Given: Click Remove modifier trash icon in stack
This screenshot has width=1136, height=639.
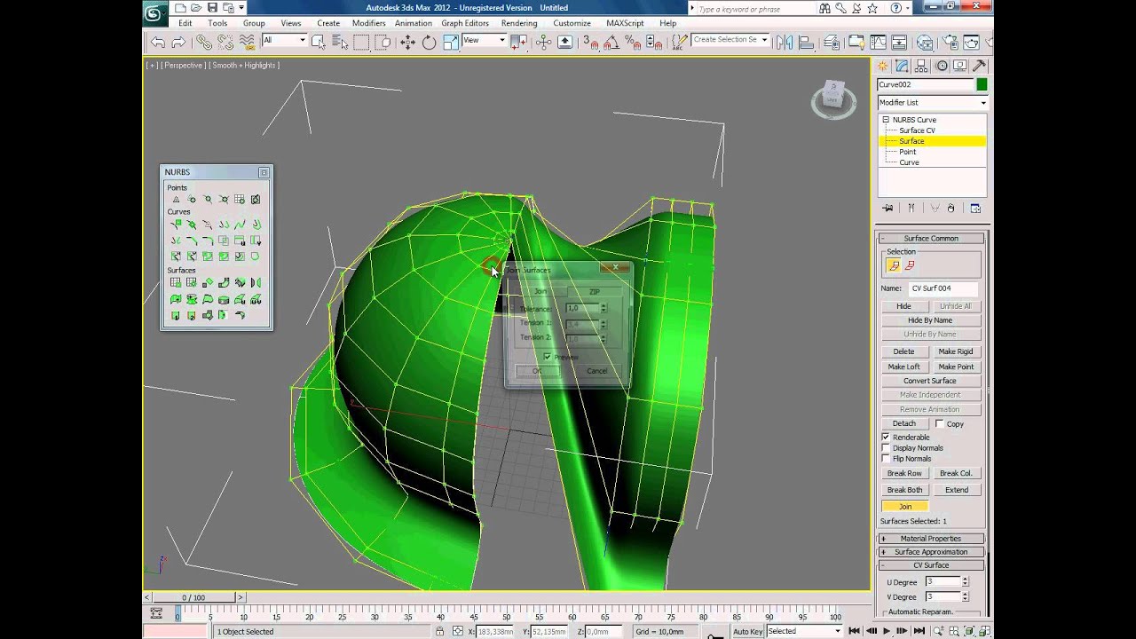Looking at the screenshot, I should click(951, 208).
